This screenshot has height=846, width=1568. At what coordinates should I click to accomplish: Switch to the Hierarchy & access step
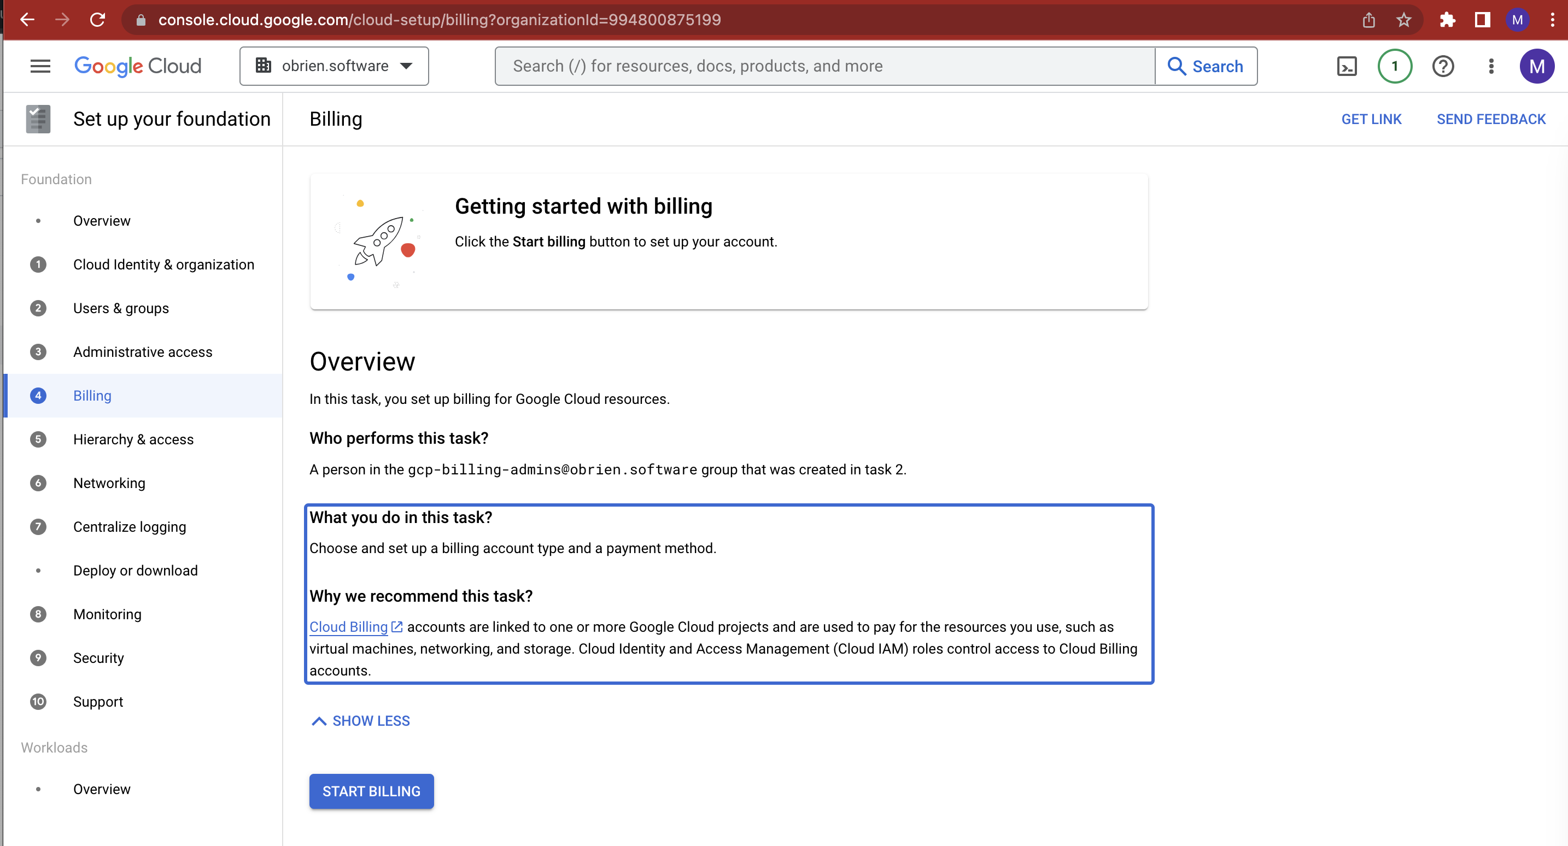[x=133, y=439]
